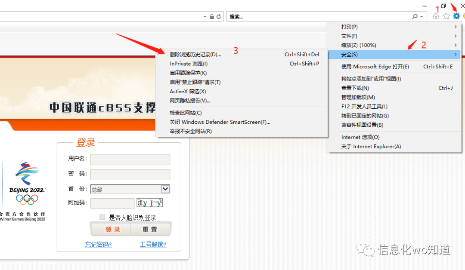This screenshot has height=270, width=465.
Task: Open the 忘记密码? link
Action: tap(98, 244)
